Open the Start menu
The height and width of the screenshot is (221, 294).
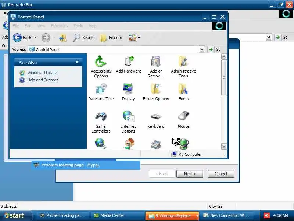coord(16,215)
